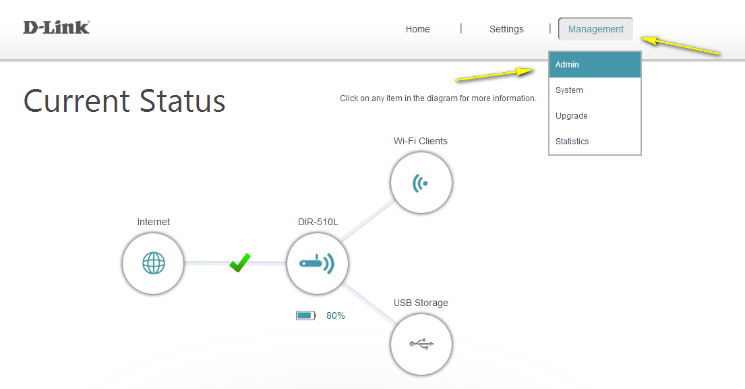
Task: Open the Management dropdown menu
Action: pyautogui.click(x=595, y=29)
